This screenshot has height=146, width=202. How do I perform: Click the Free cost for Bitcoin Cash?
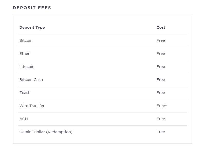pyautogui.click(x=161, y=80)
